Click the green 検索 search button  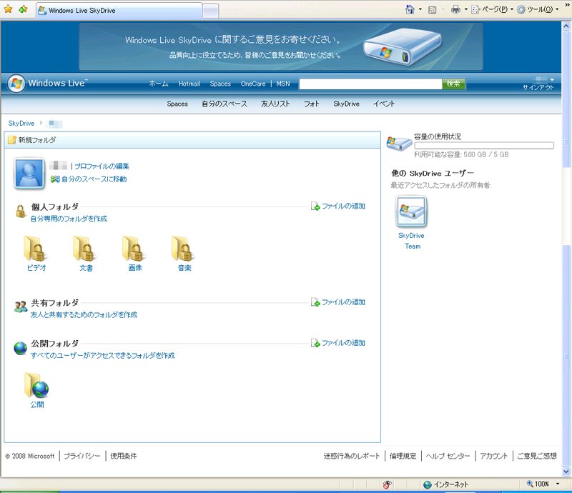point(453,84)
